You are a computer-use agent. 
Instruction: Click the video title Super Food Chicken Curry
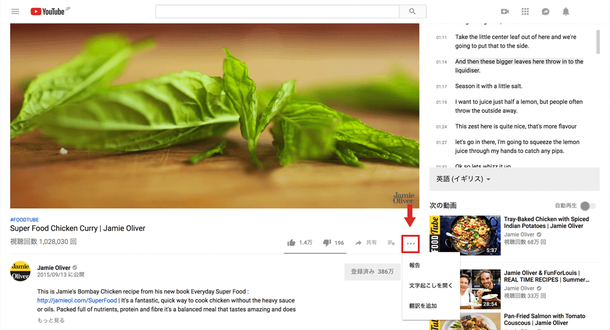point(78,228)
